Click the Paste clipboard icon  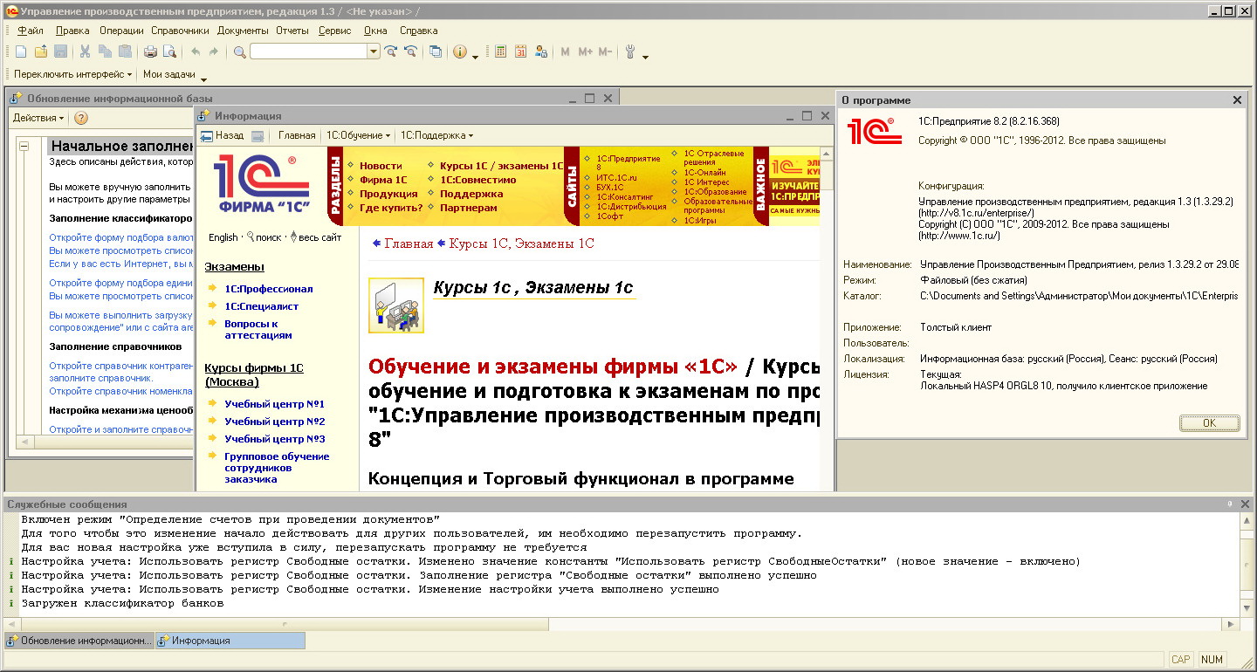pyautogui.click(x=125, y=52)
